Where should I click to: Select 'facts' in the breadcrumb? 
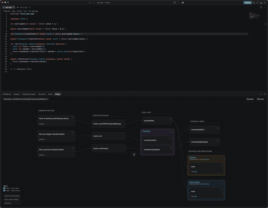[x=19, y=11]
